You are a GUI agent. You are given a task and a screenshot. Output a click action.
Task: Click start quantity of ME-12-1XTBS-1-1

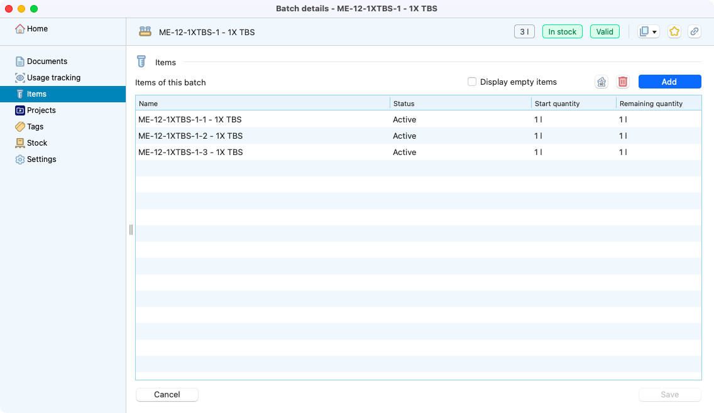[538, 120]
